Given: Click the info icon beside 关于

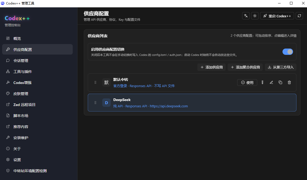Looking at the screenshot, I should [8, 149].
